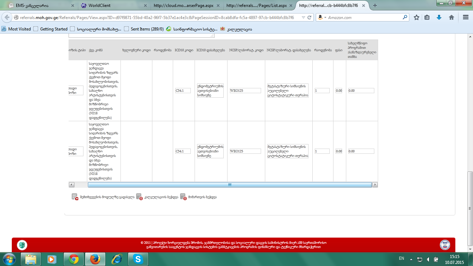
Task: Open a new tab with plus button
Action: pos(375,6)
